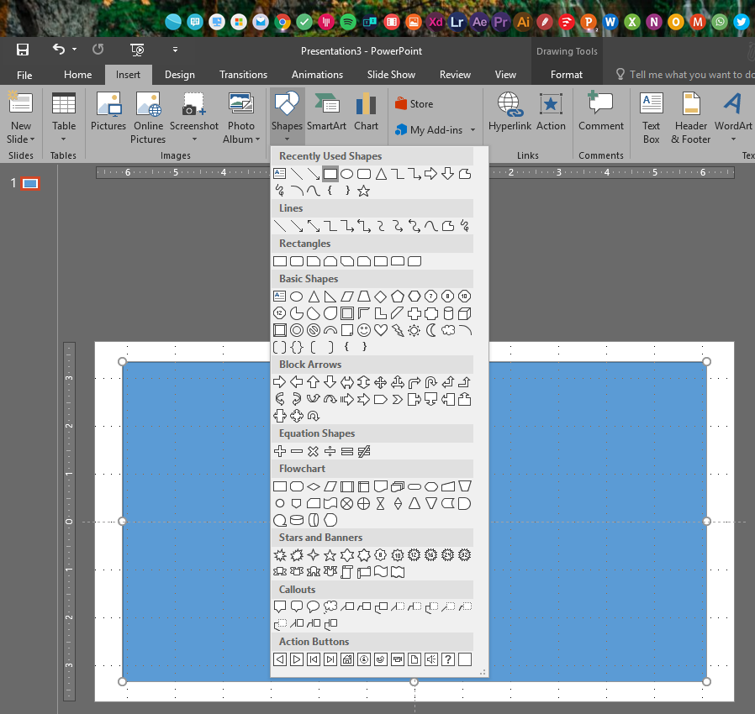Insert the Cloud Callout shape
Viewport: 755px width, 714px height.
(330, 606)
